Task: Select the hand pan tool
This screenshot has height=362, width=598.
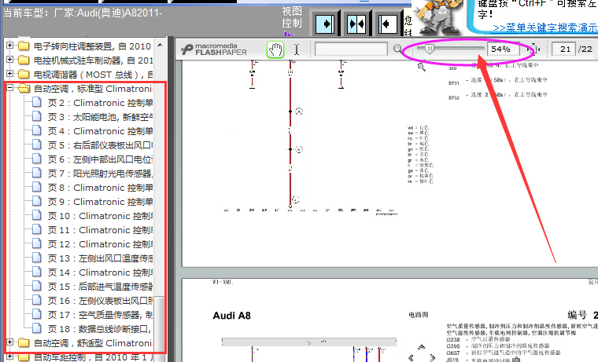Action: [x=275, y=49]
